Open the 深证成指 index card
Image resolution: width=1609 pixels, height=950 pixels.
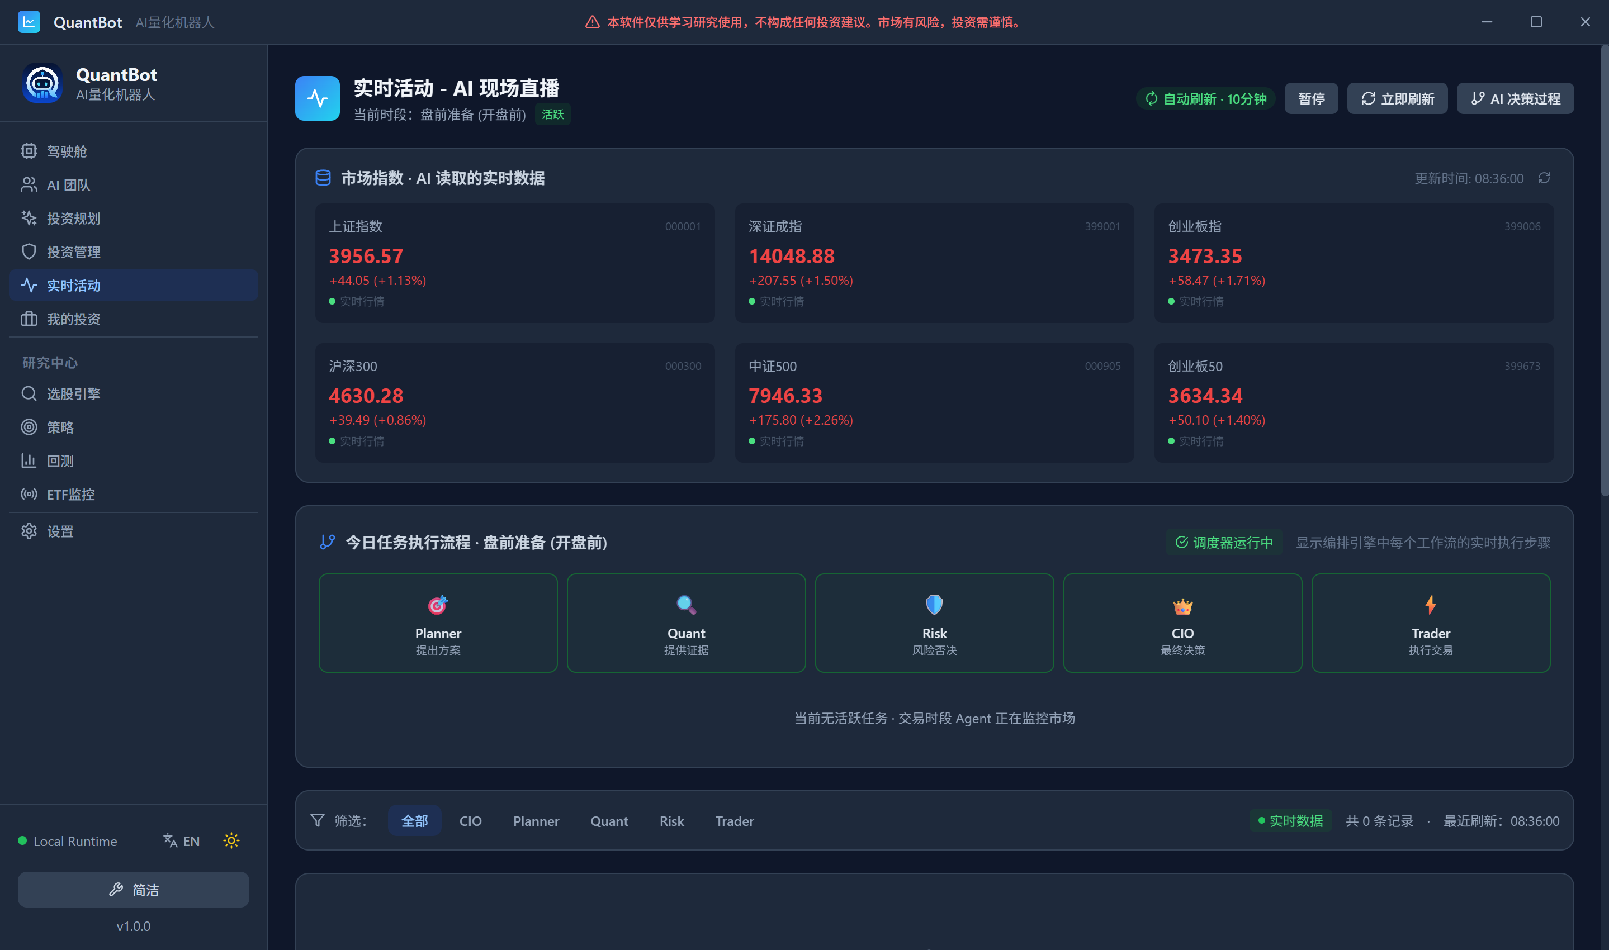934,263
